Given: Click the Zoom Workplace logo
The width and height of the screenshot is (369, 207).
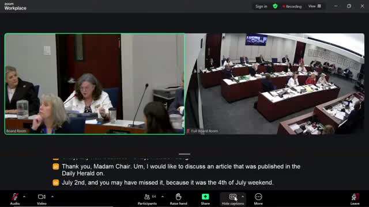Looking at the screenshot, I should pos(16,6).
